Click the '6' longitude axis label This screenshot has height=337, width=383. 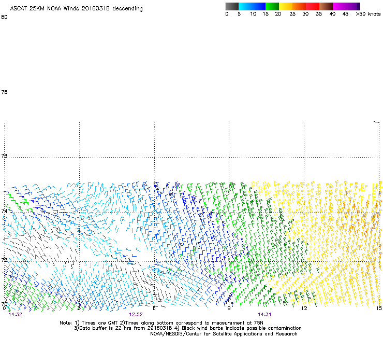pyautogui.click(x=154, y=308)
